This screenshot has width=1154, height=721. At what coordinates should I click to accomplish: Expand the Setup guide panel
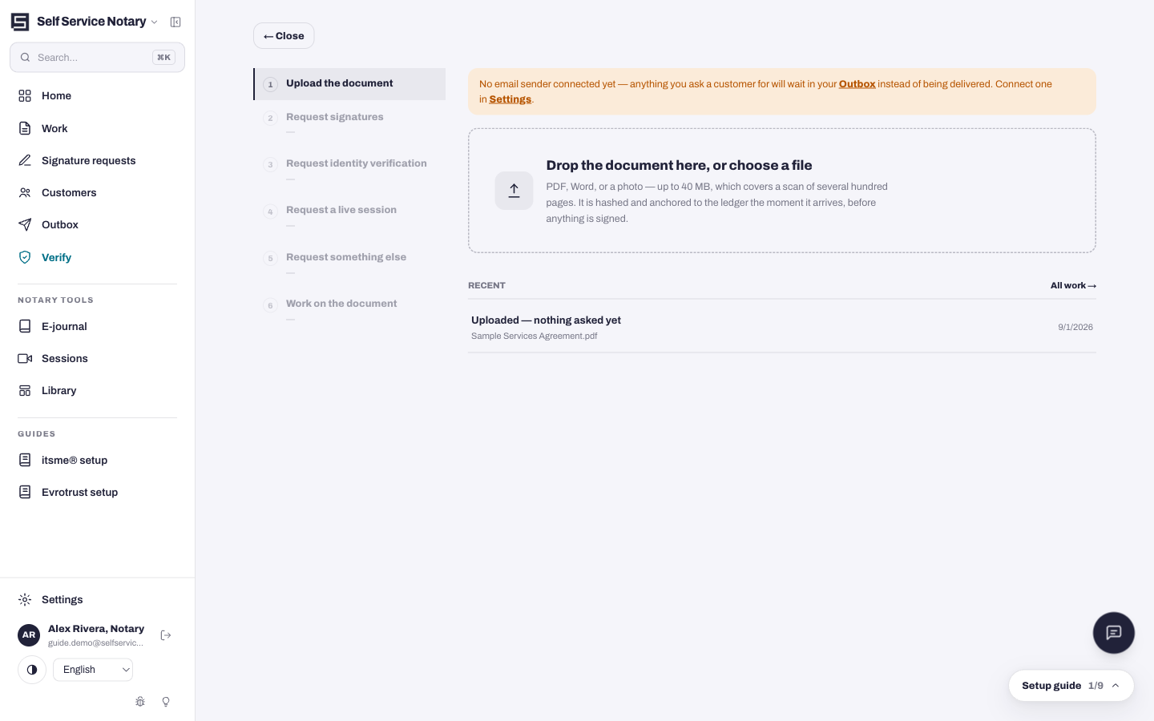tap(1071, 686)
